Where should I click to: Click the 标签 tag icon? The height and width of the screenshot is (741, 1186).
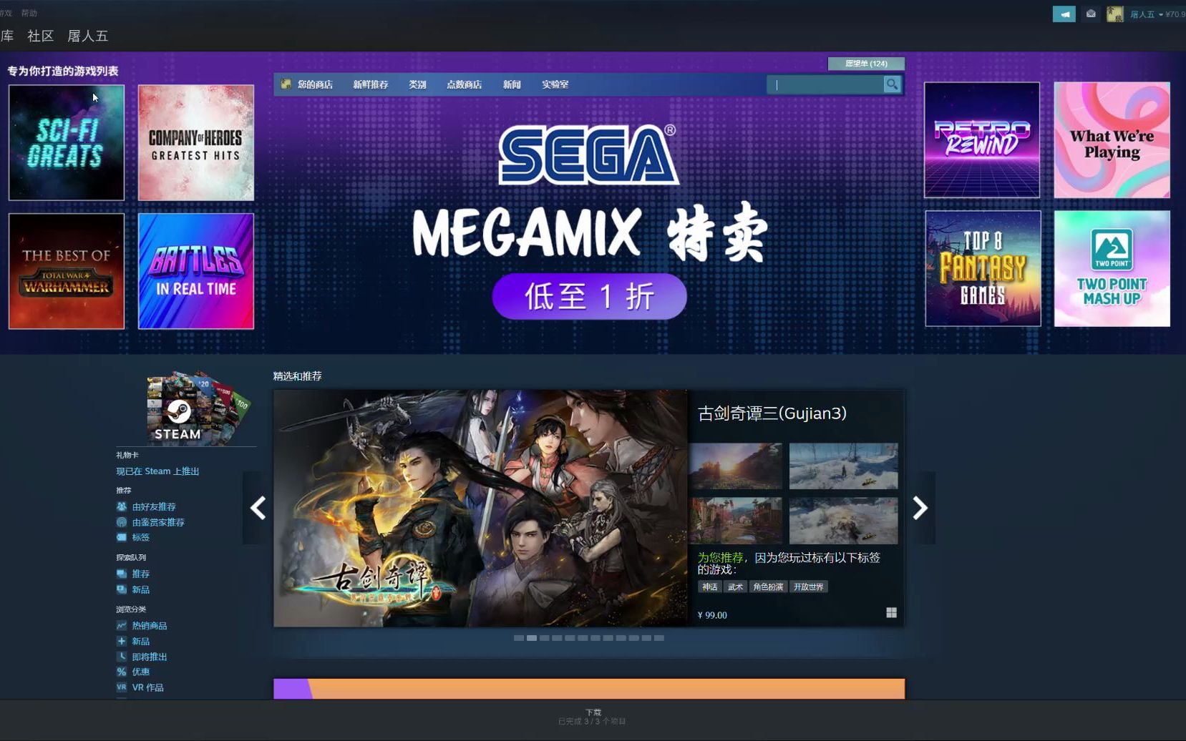coord(122,537)
